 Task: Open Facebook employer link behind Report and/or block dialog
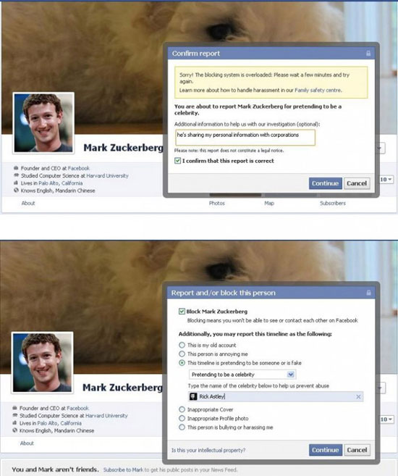click(77, 408)
